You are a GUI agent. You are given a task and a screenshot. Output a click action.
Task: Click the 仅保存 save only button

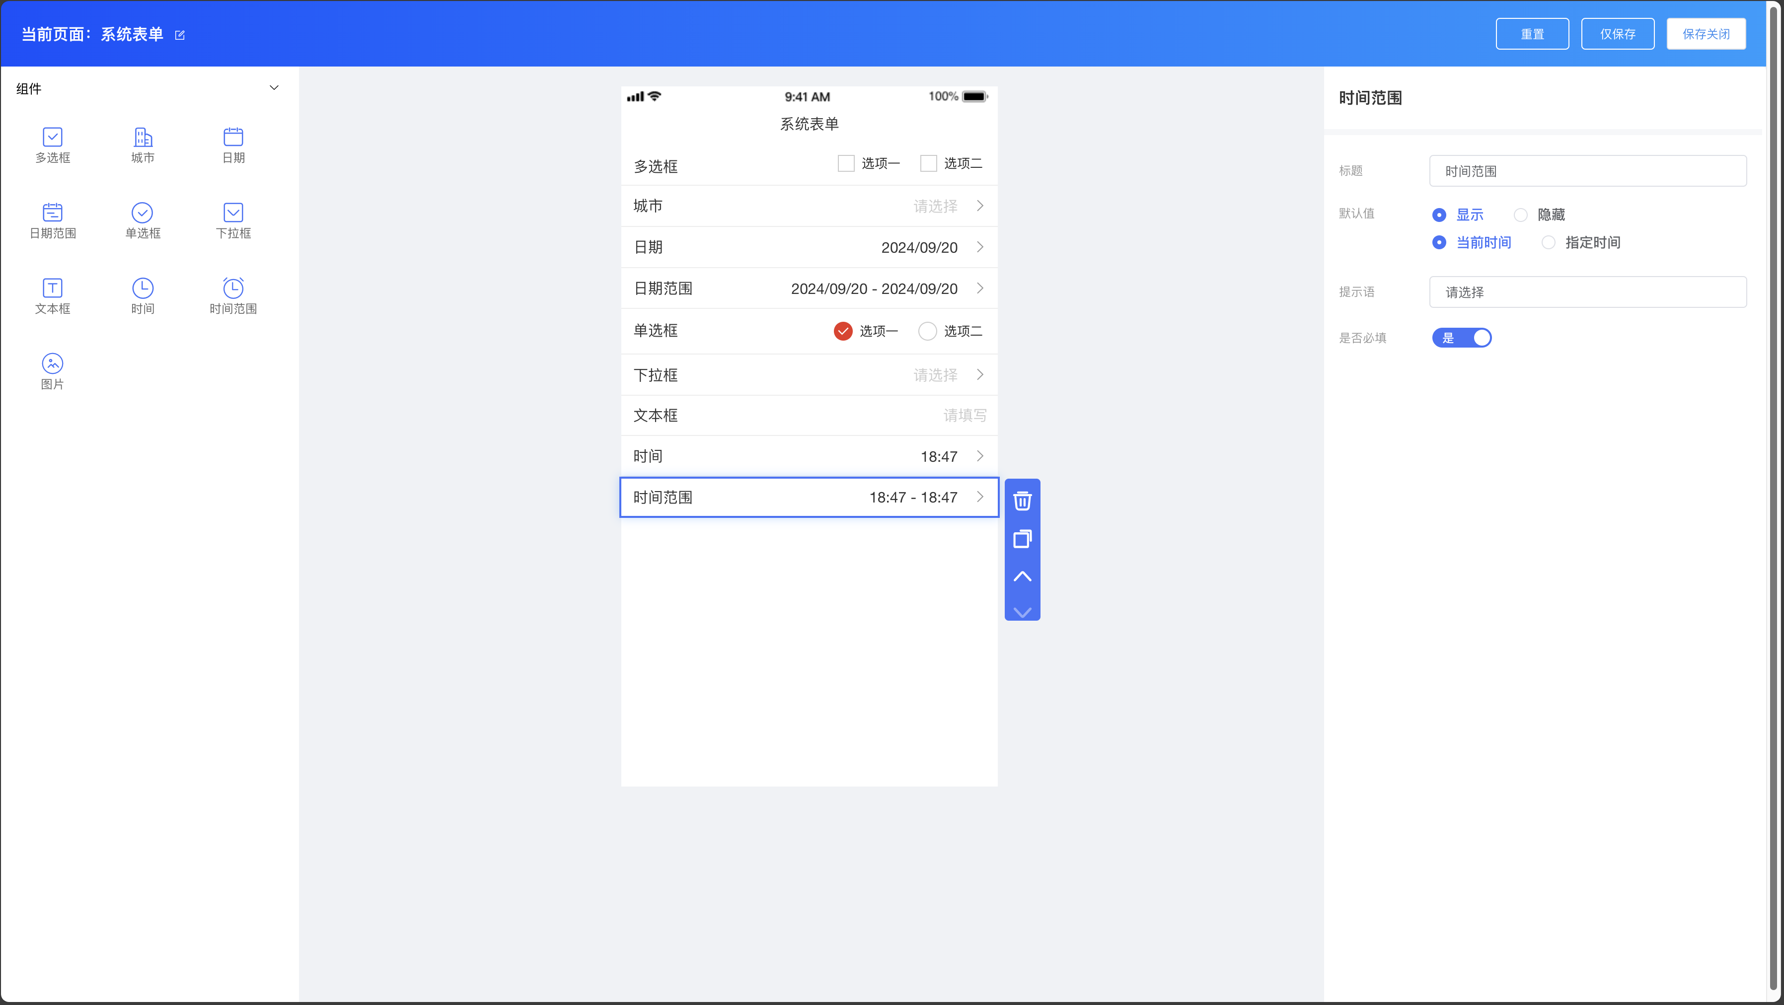point(1617,34)
